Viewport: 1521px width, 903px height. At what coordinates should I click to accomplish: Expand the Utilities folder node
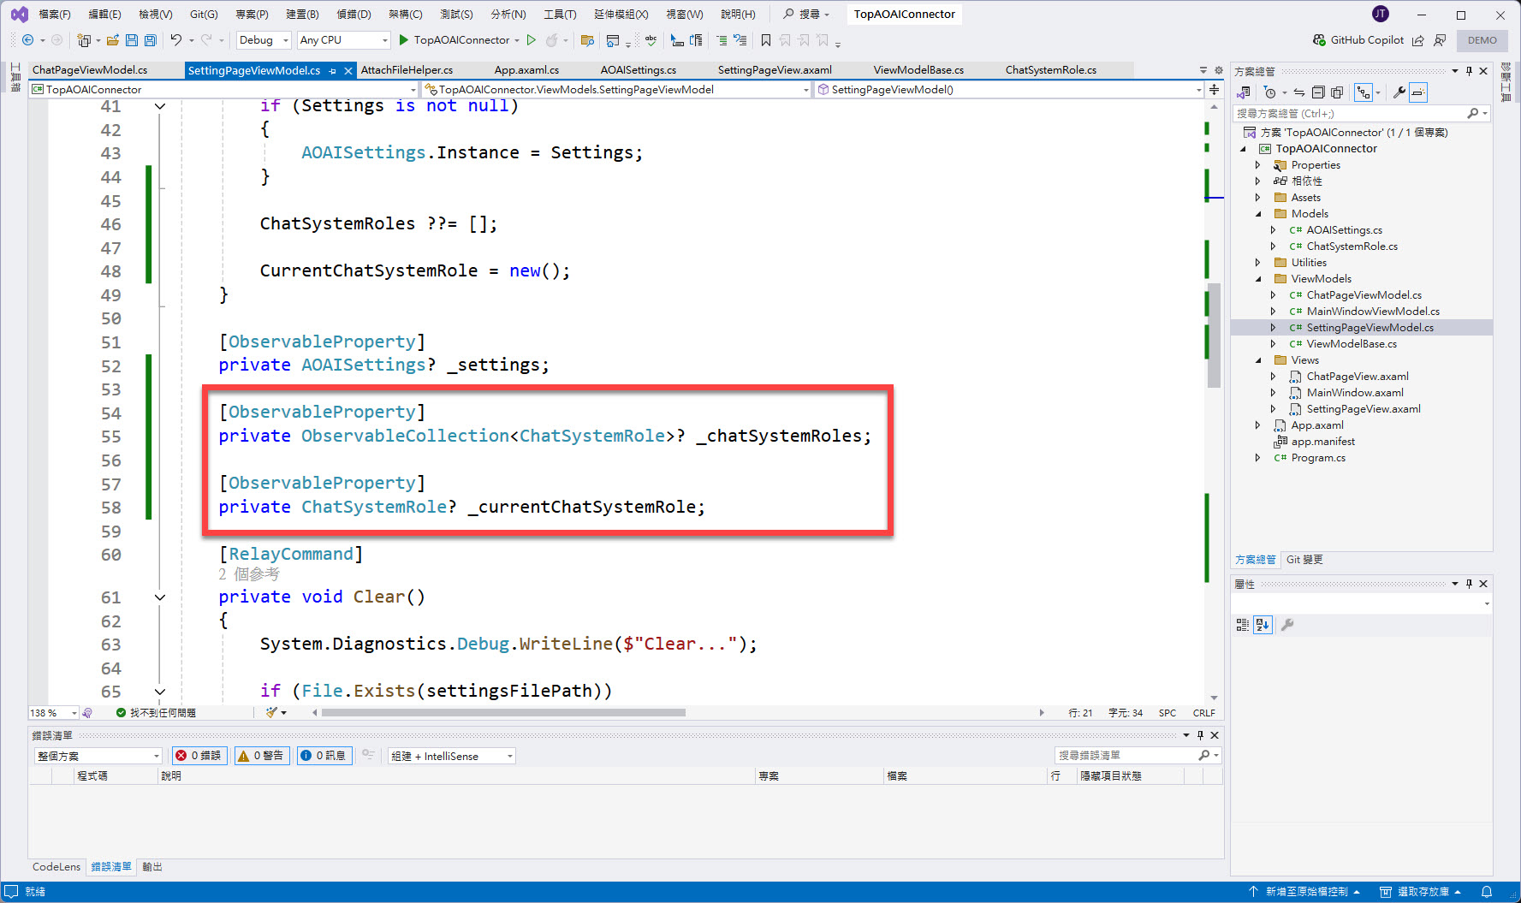click(1258, 263)
